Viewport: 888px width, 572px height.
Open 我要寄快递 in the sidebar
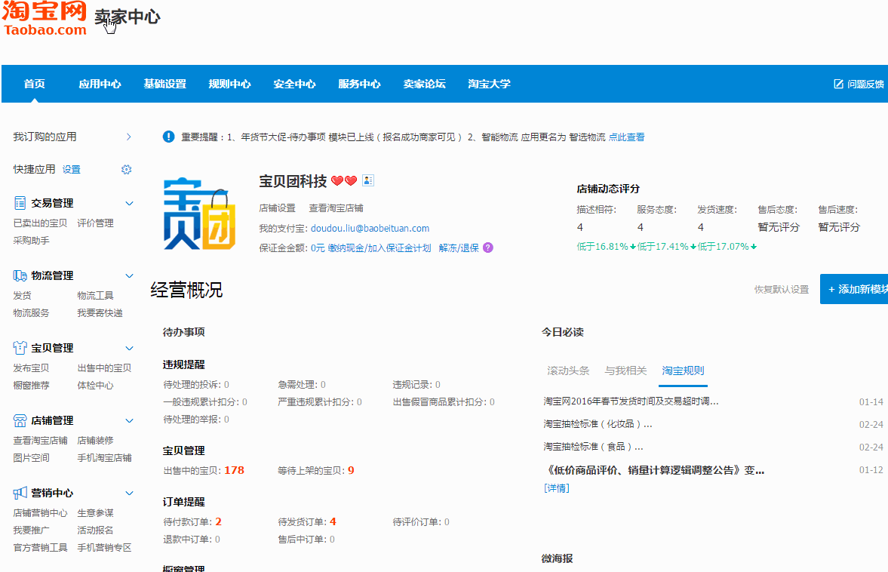[100, 313]
